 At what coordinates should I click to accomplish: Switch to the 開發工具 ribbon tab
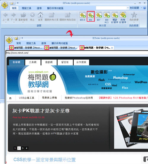[26, 8]
